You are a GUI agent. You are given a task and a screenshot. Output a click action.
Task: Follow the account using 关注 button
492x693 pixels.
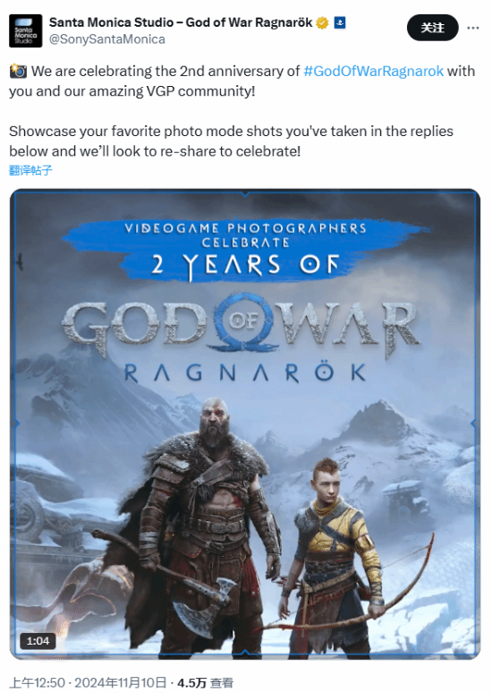pyautogui.click(x=432, y=28)
